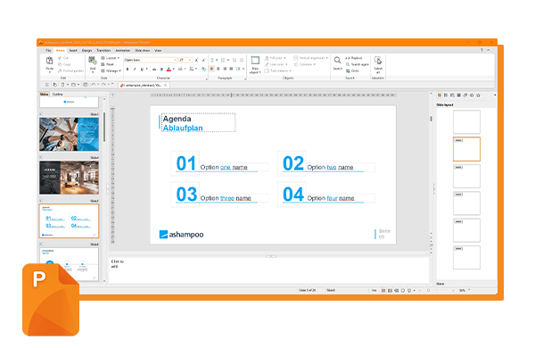Switch to the Transition ribbon tab
The width and height of the screenshot is (535, 348).
click(x=103, y=50)
